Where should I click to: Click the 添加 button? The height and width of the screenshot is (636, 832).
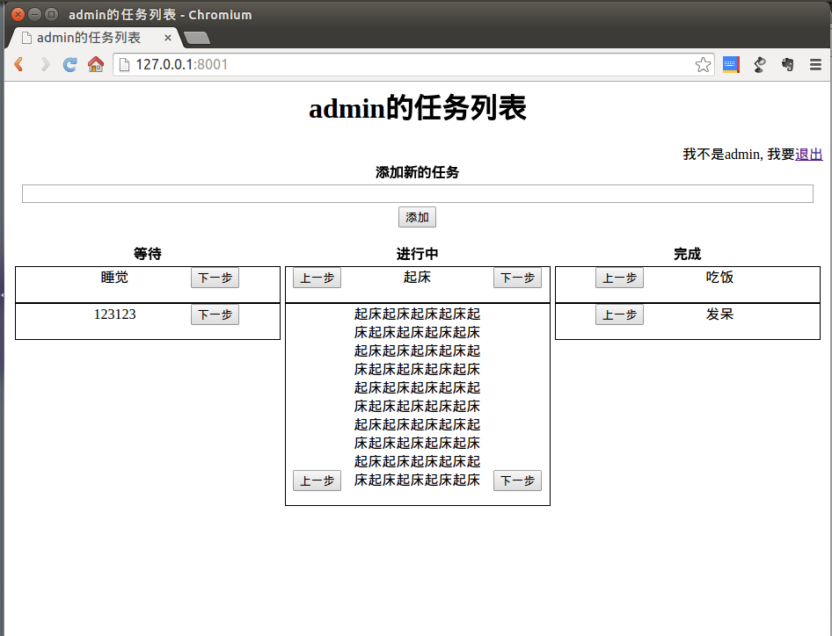(417, 217)
